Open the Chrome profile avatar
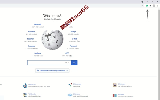The width and height of the screenshot is (160, 100). pos(154,6)
